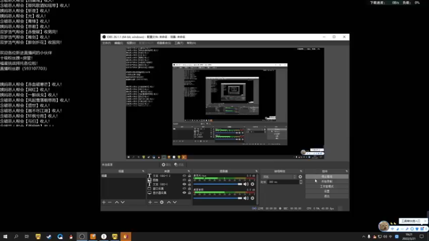
Task: Mute the desktop audio speaker icon
Action: (x=246, y=198)
